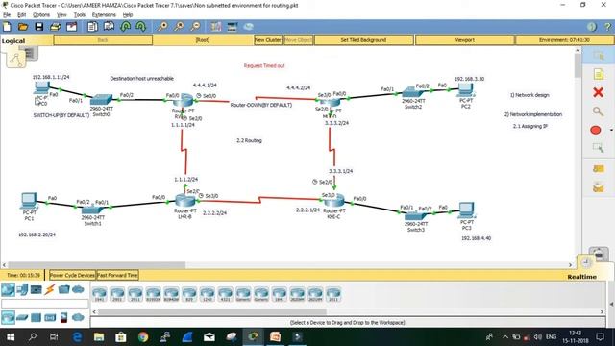The image size is (615, 346).
Task: Click the Copy icon in toolbar
Action: tap(92, 27)
